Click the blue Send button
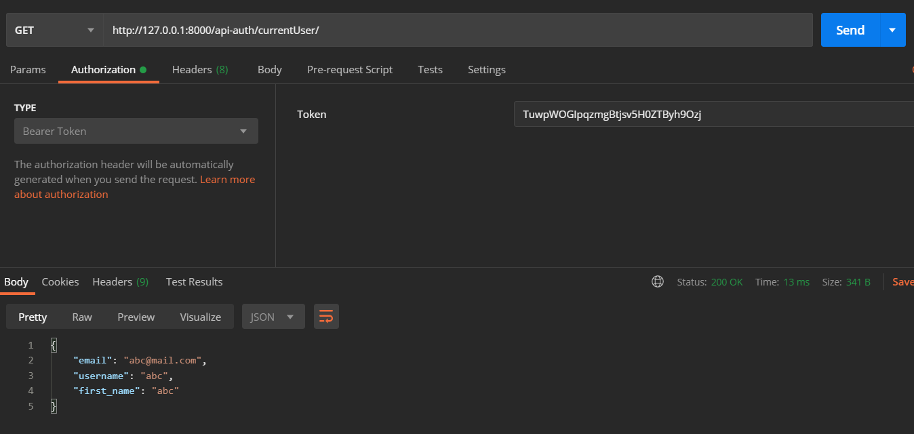This screenshot has width=914, height=434. point(850,31)
